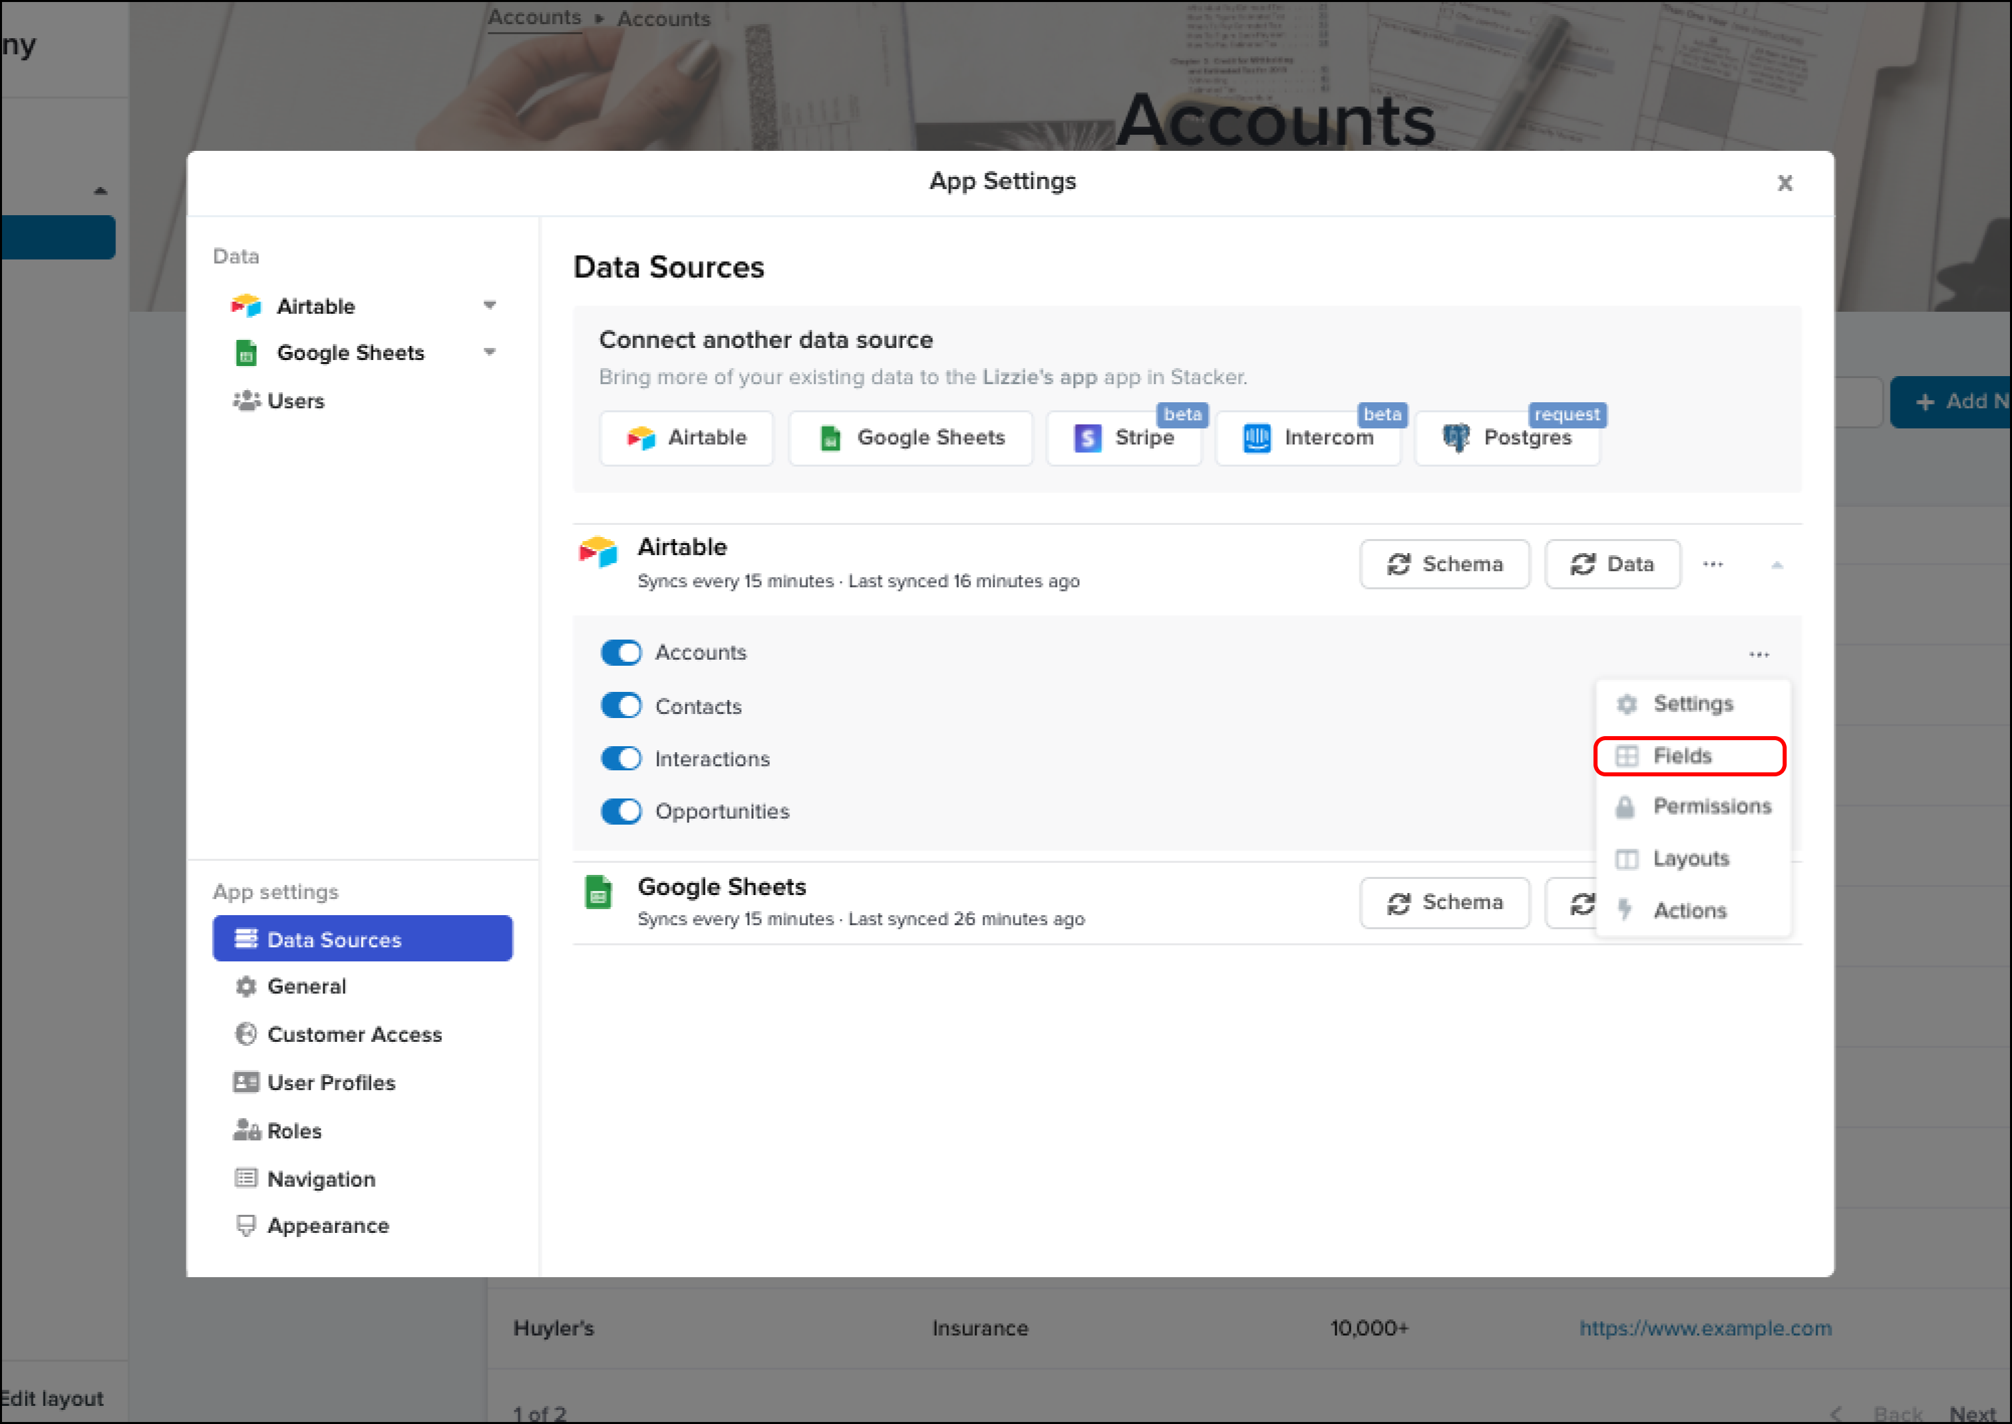Select Permissions in the context menu
Viewport: 2012px width, 1424px height.
(1692, 807)
